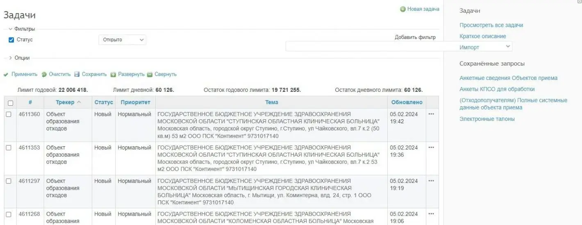Click the Импорт sidebar link
The width and height of the screenshot is (582, 225).
click(469, 48)
